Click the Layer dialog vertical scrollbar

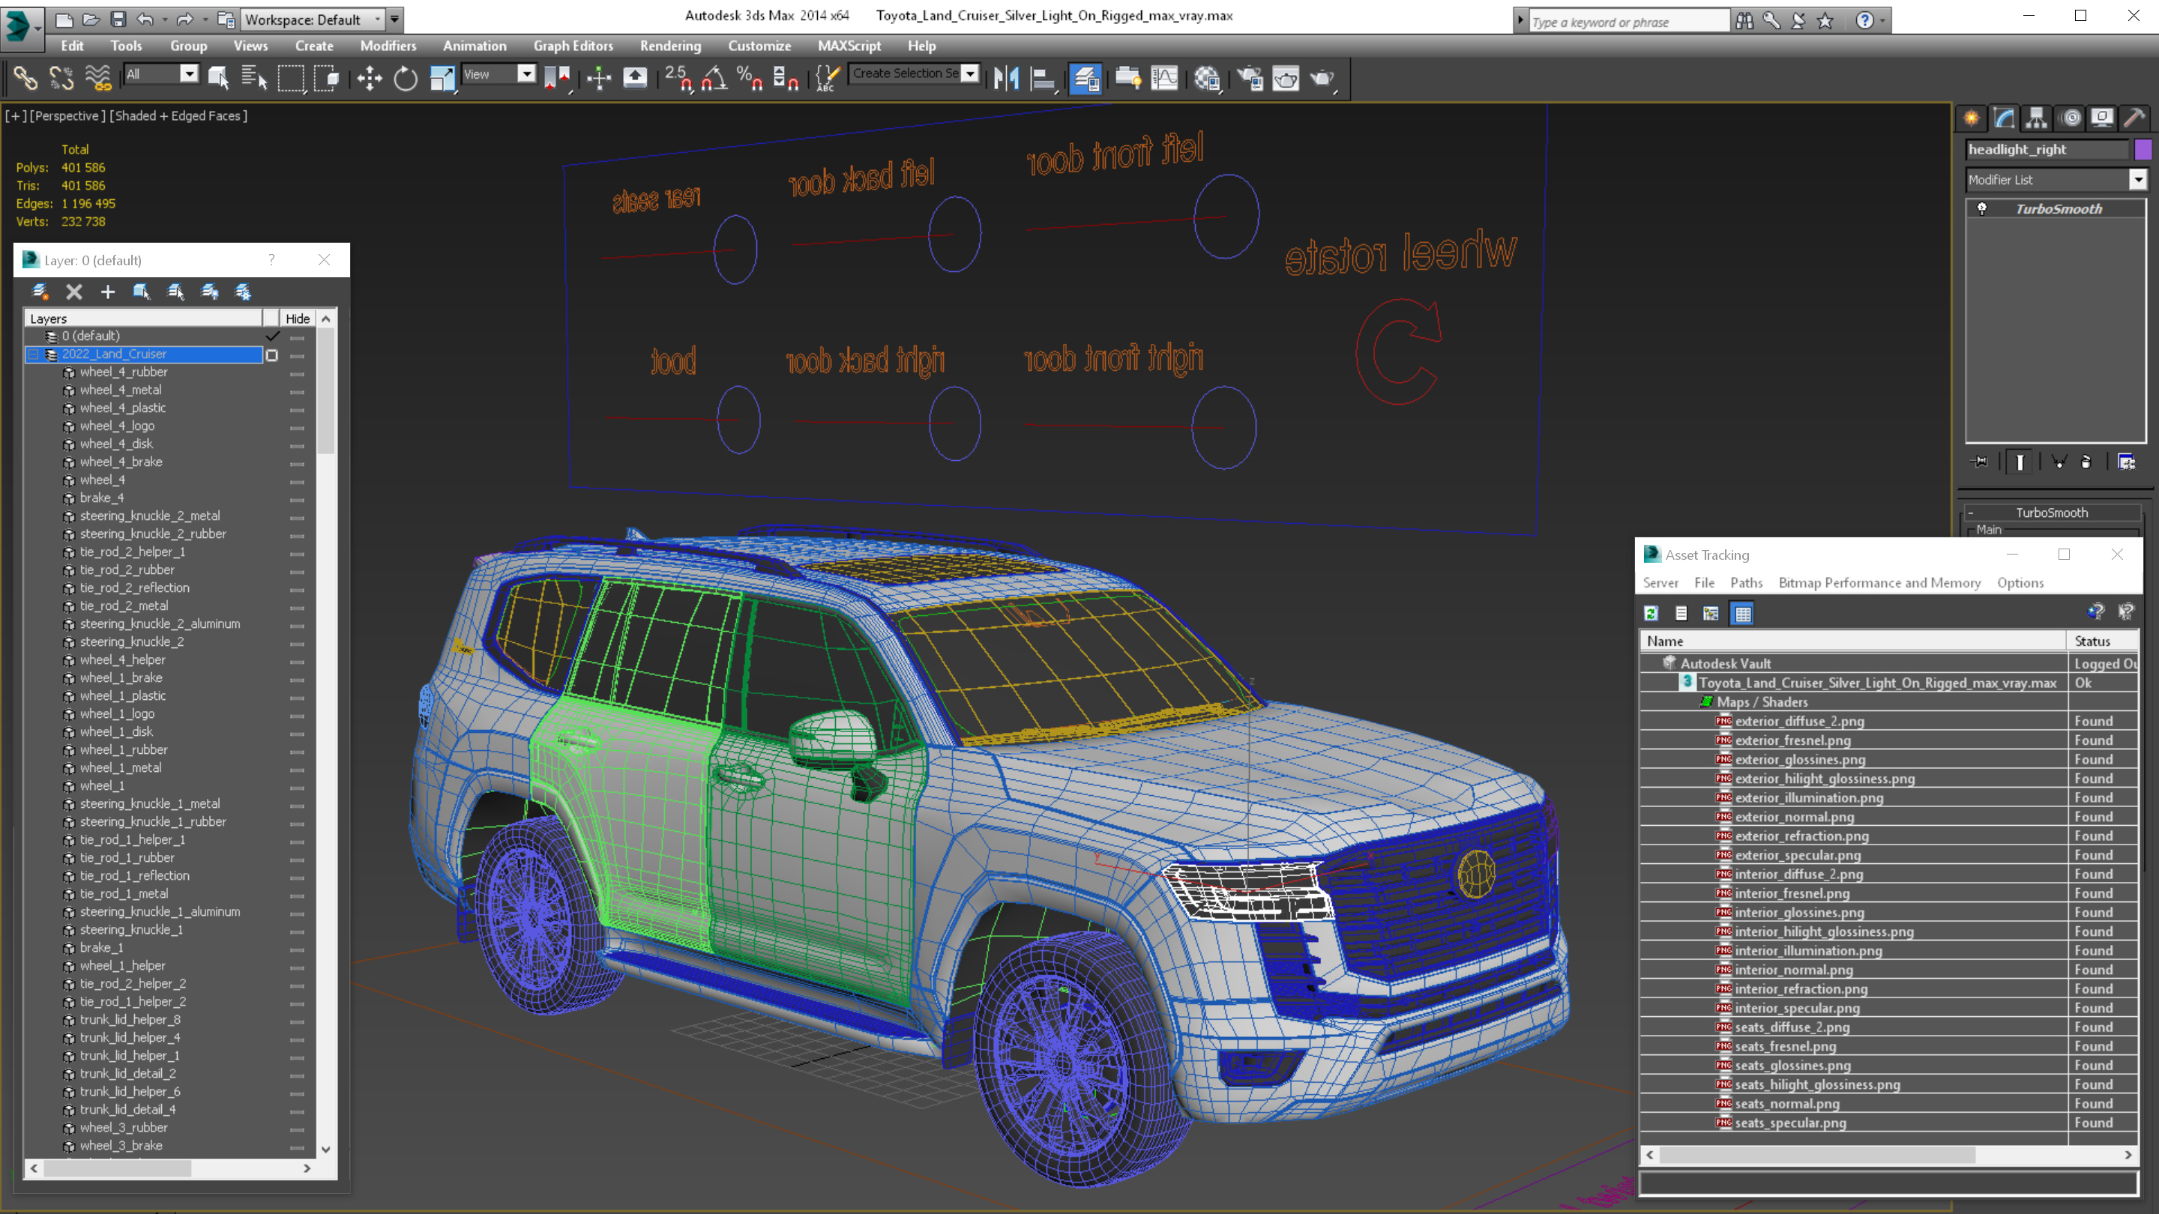[x=326, y=390]
